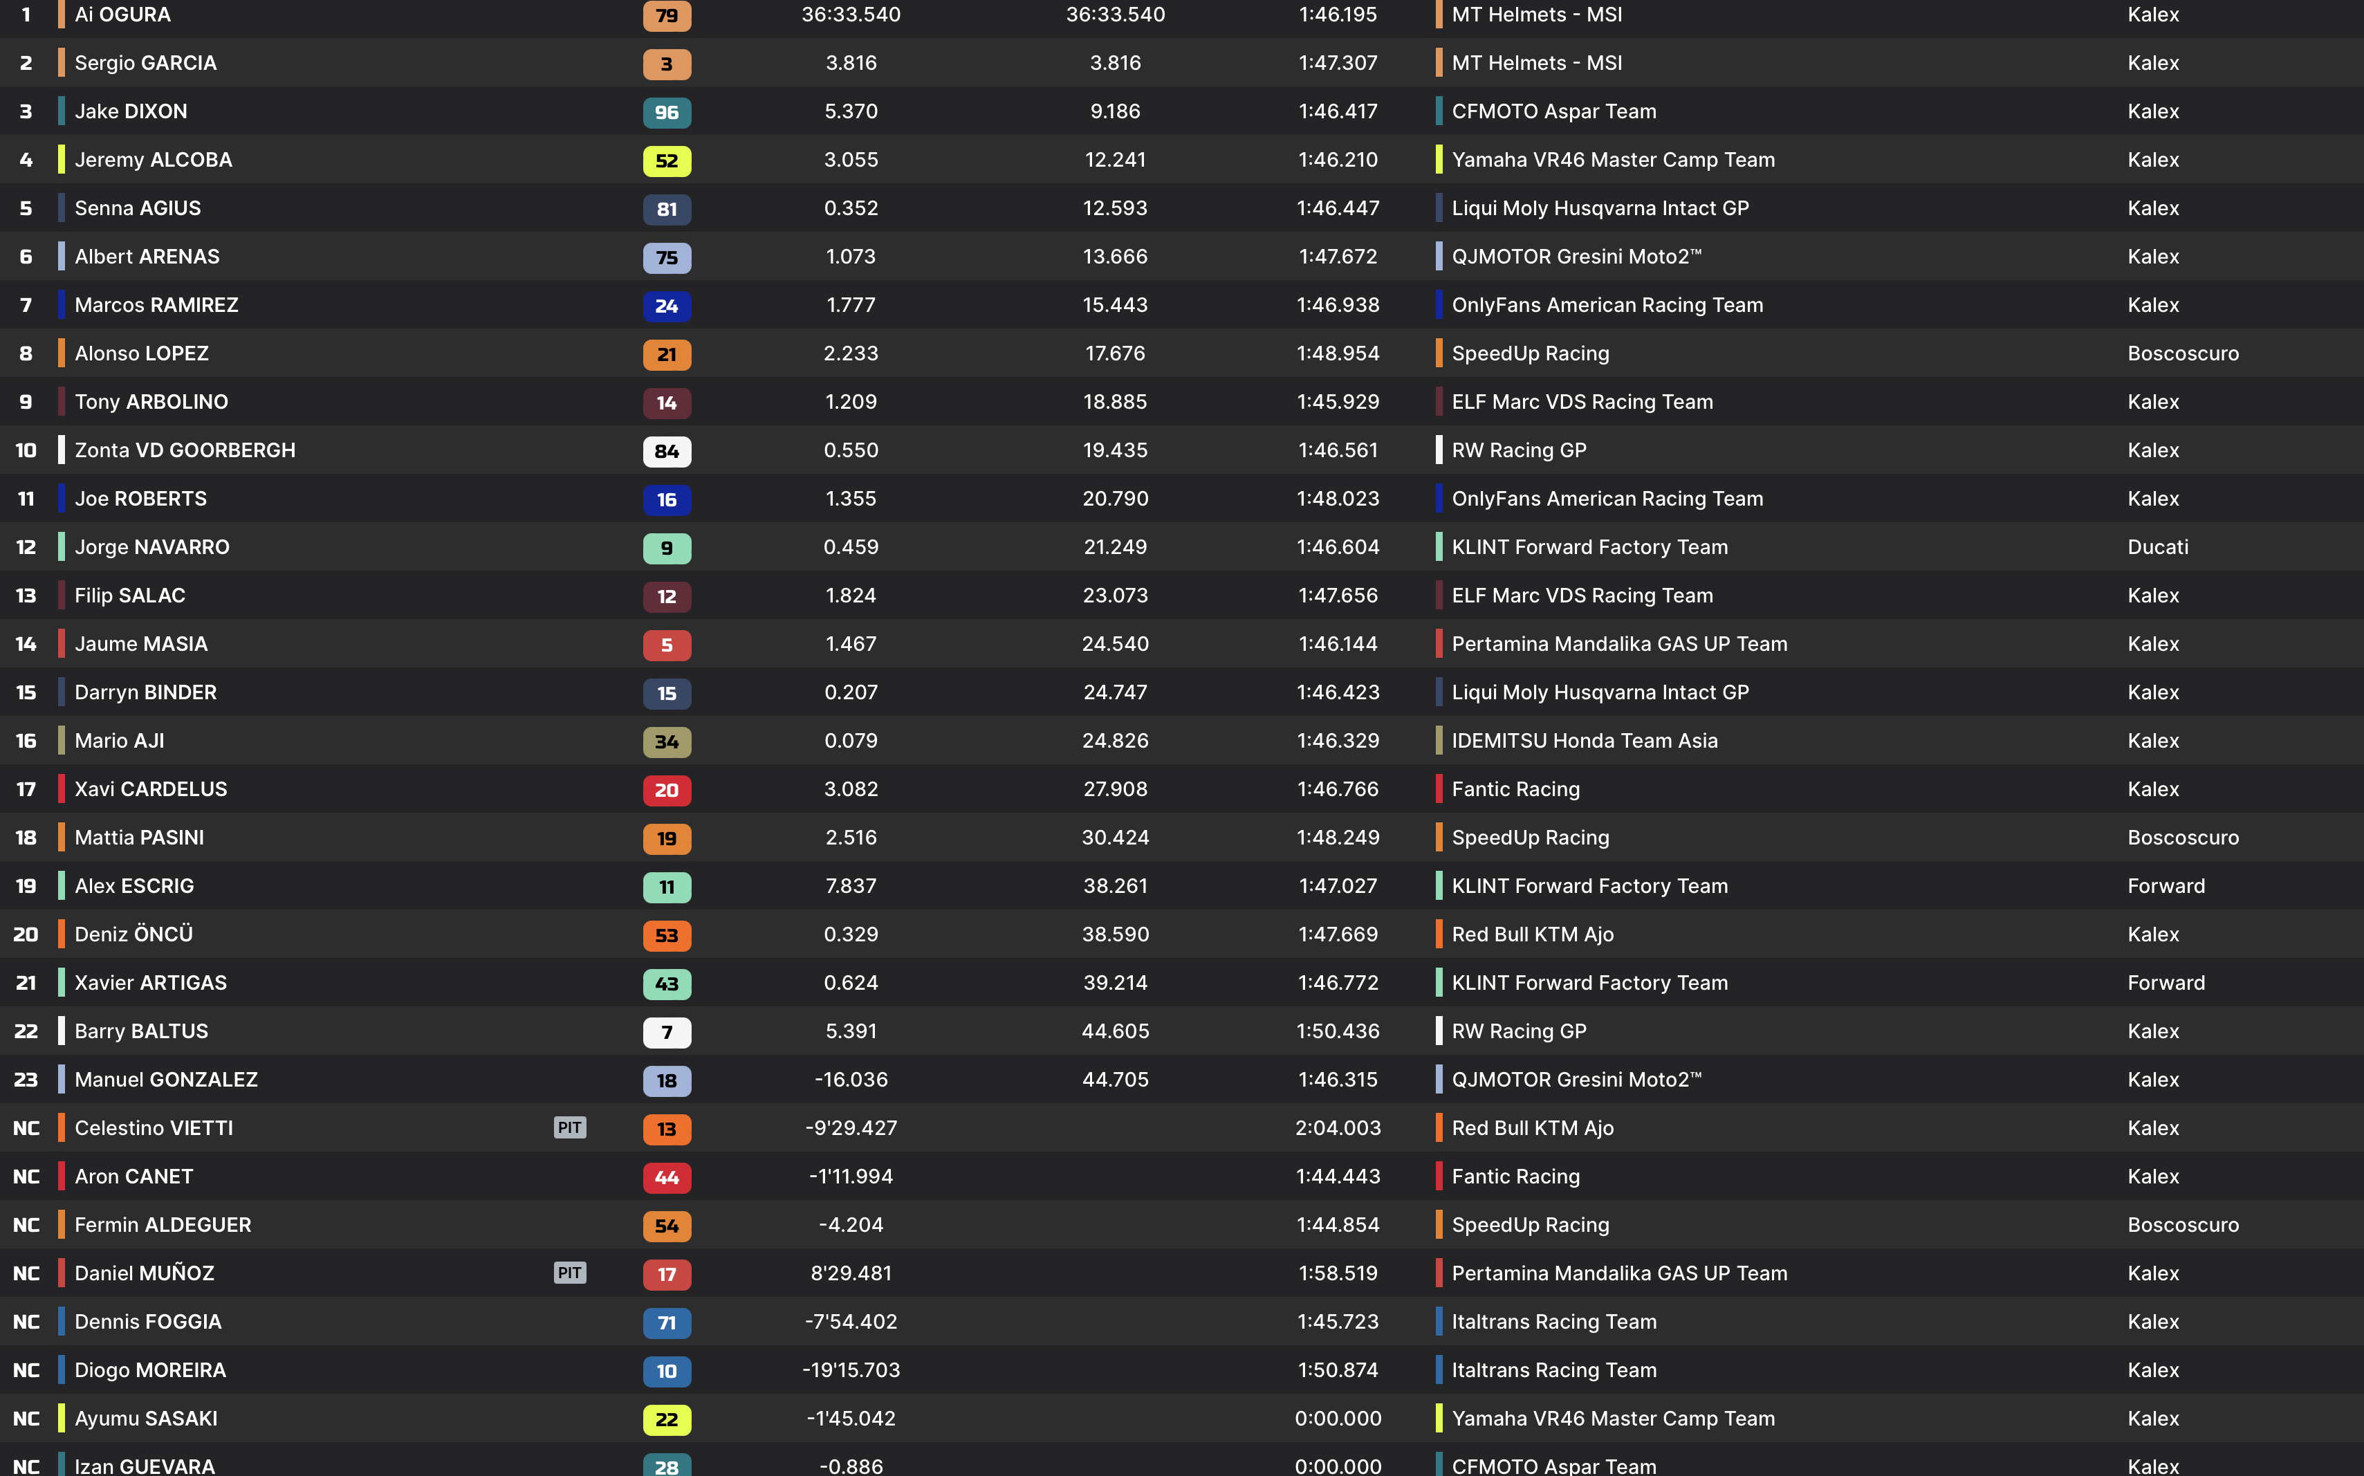Click the blue number 71 badge
The width and height of the screenshot is (2364, 1476).
coord(667,1322)
